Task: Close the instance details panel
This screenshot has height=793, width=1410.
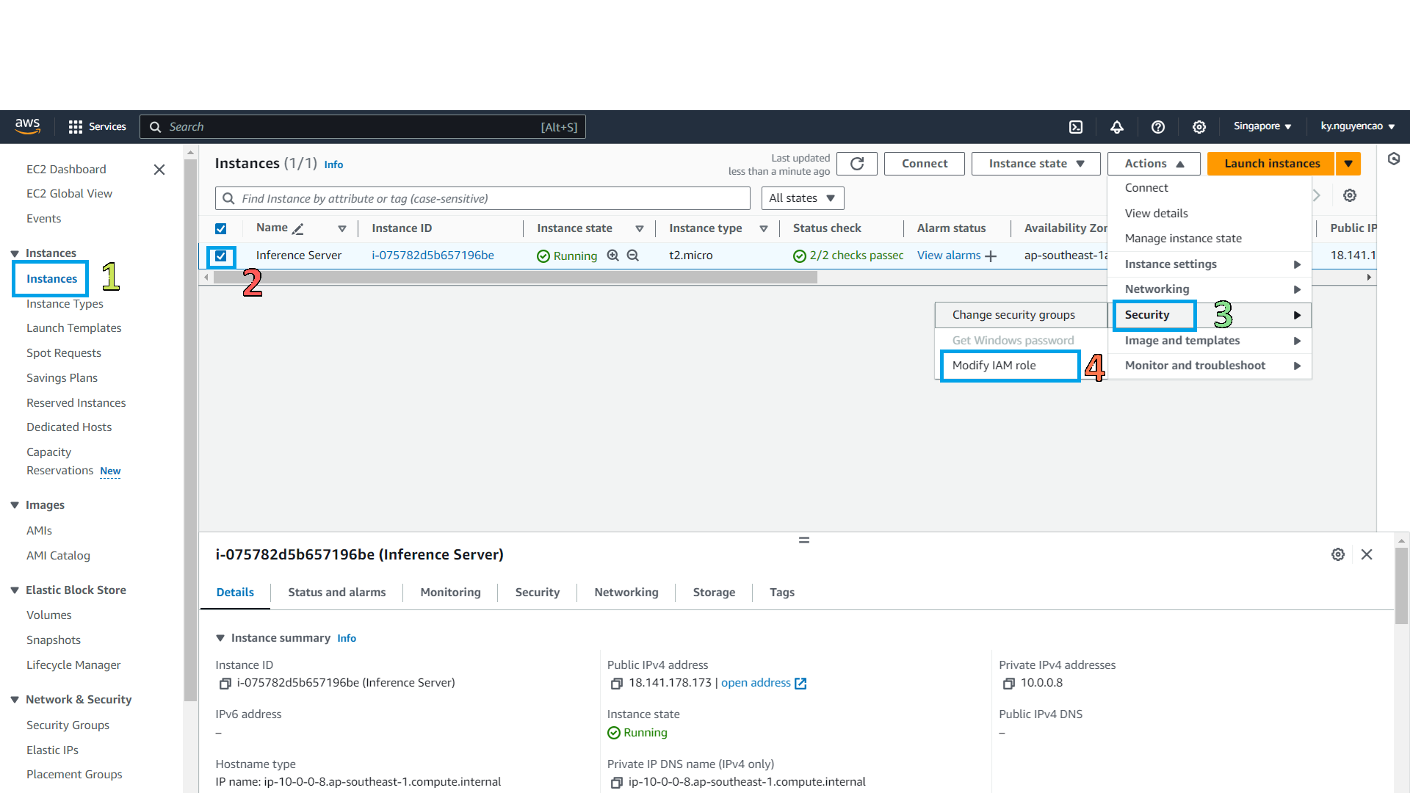Action: [1367, 554]
